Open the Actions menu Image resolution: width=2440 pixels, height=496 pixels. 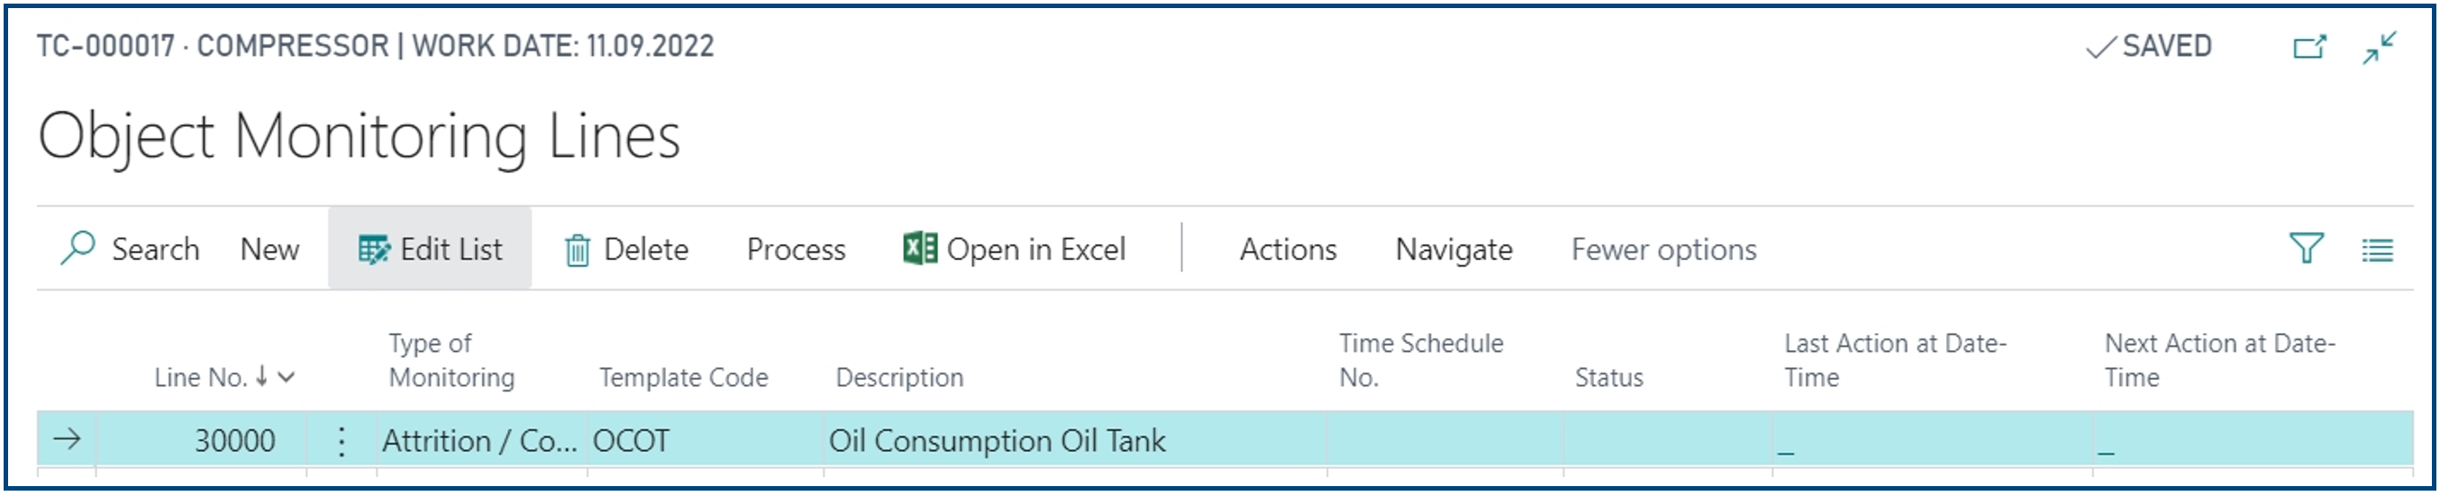point(1288,249)
